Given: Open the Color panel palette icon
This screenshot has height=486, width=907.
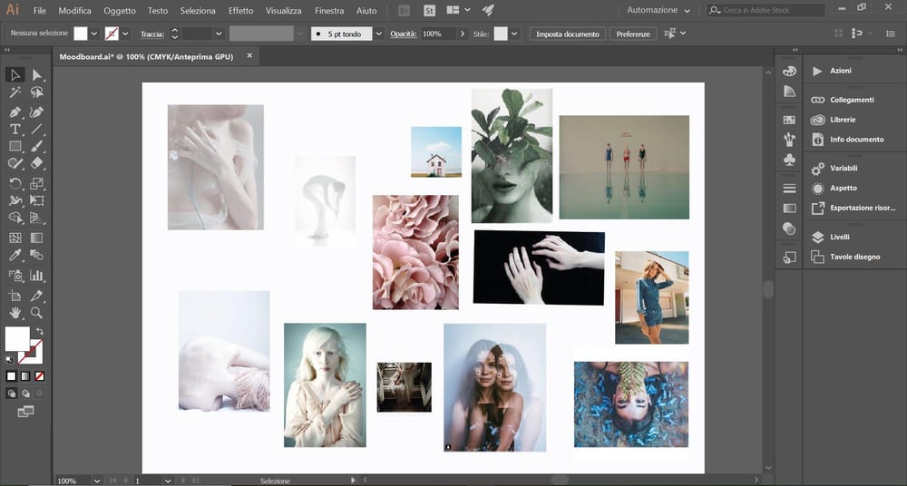Looking at the screenshot, I should 789,71.
